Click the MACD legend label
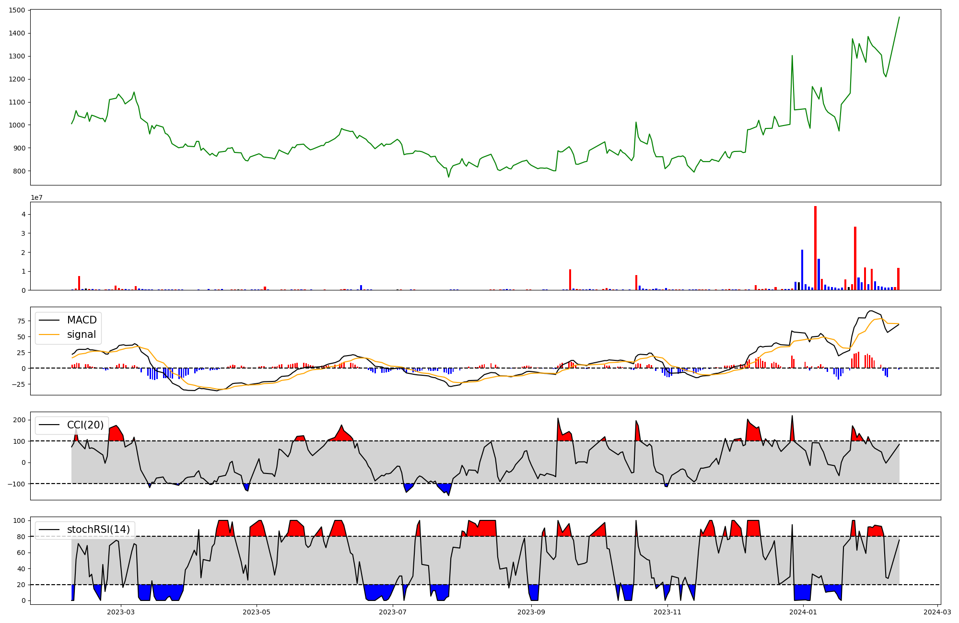This screenshot has width=959, height=623. click(x=82, y=320)
